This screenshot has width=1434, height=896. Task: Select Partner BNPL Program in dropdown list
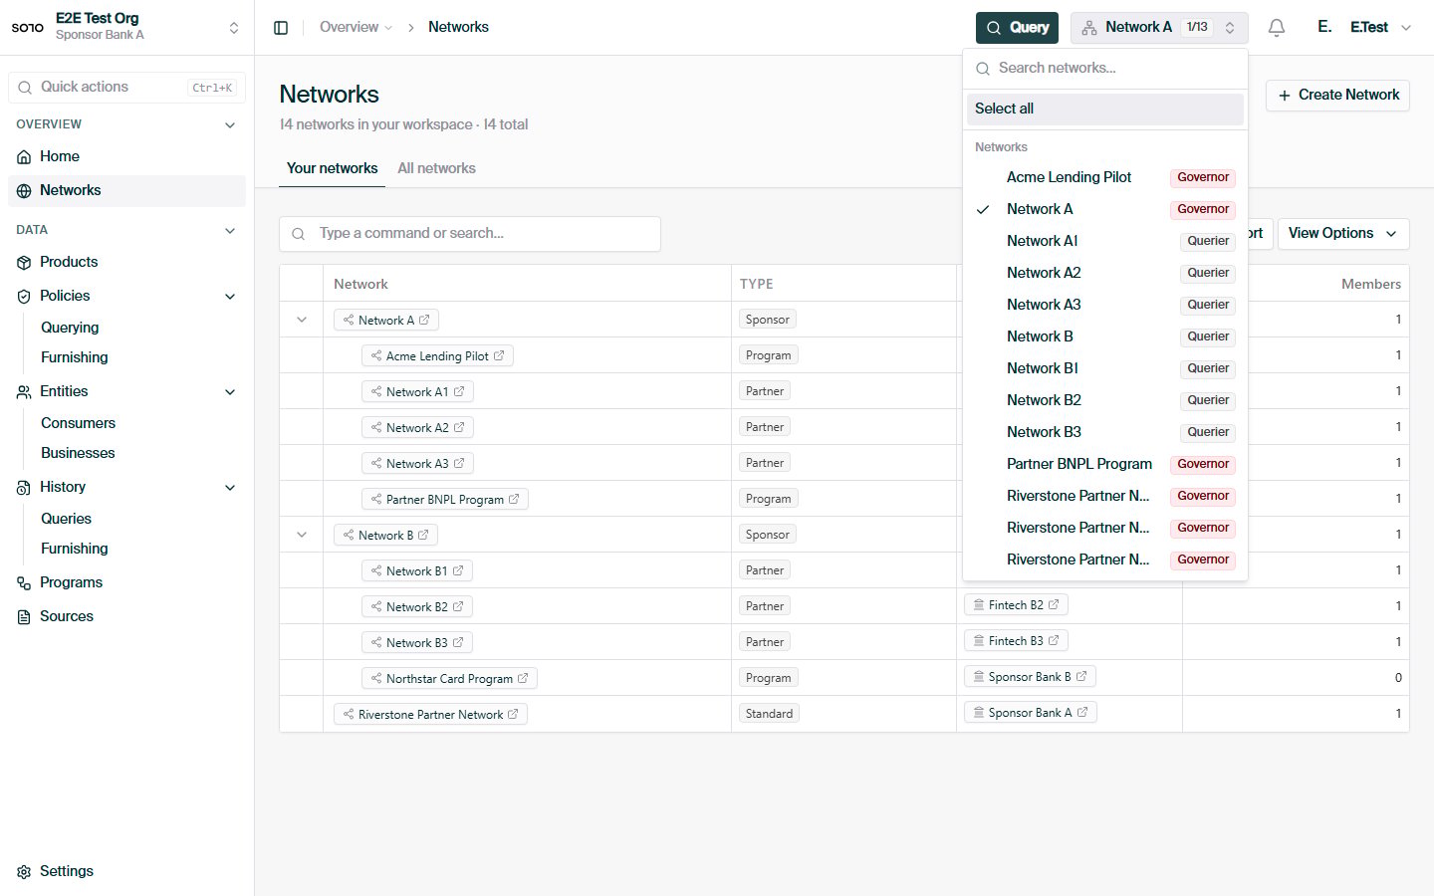point(1105,464)
